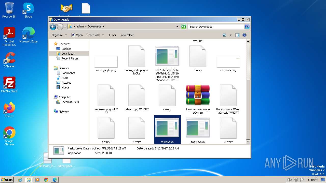Select irequires.png file
326x183 pixels.
click(228, 64)
